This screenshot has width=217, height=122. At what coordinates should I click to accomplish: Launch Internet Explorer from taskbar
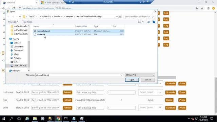(x=27, y=119)
